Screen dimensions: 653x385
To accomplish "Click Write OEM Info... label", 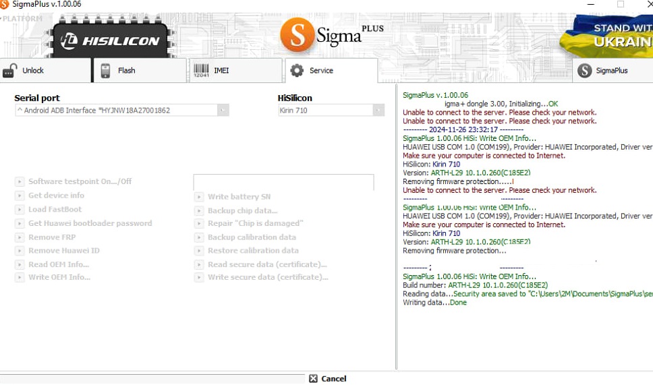I will click(59, 277).
